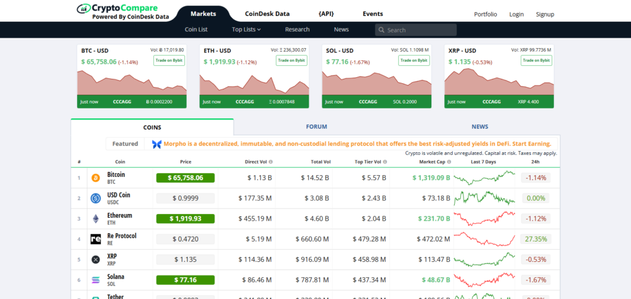This screenshot has width=631, height=299.
Task: Click the ETH - USD card title
Action: click(x=218, y=51)
